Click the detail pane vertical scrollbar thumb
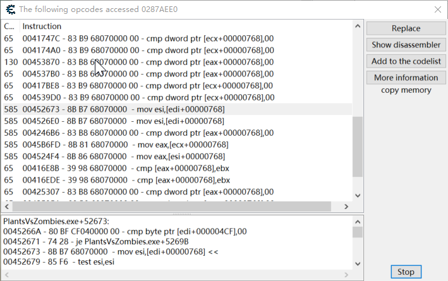448x281 pixels. 358,232
